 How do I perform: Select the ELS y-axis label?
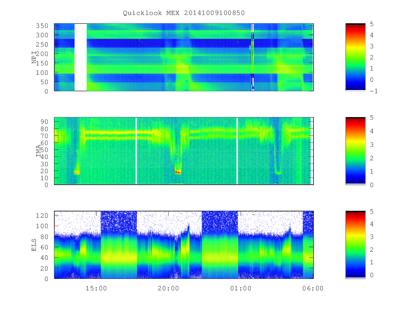point(34,245)
